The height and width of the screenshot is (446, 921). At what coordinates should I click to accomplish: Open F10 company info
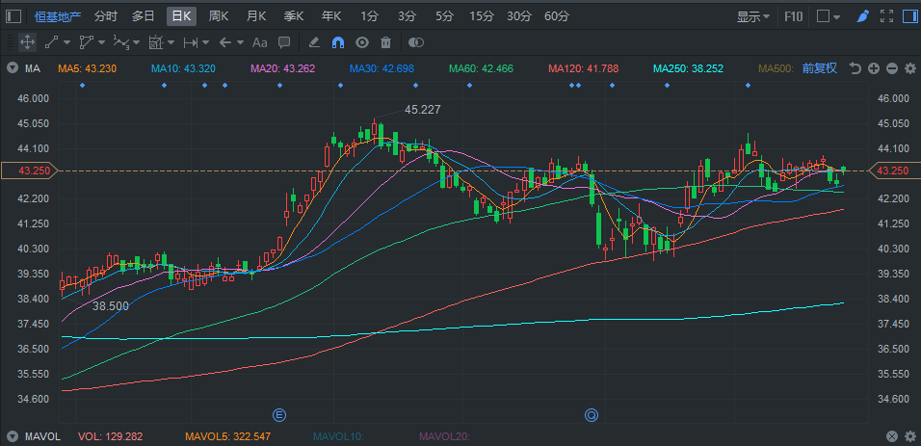click(x=794, y=16)
